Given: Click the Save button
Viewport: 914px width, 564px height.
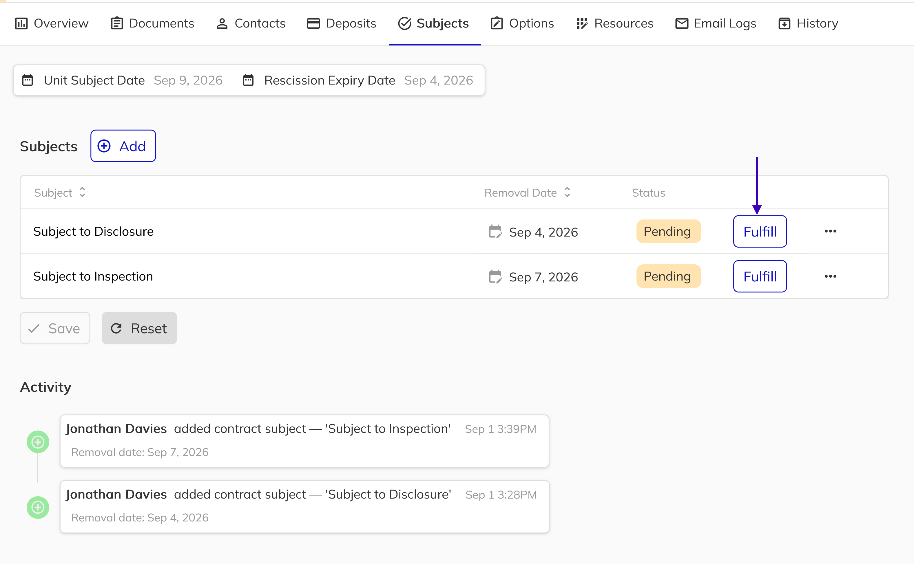Looking at the screenshot, I should click(55, 328).
